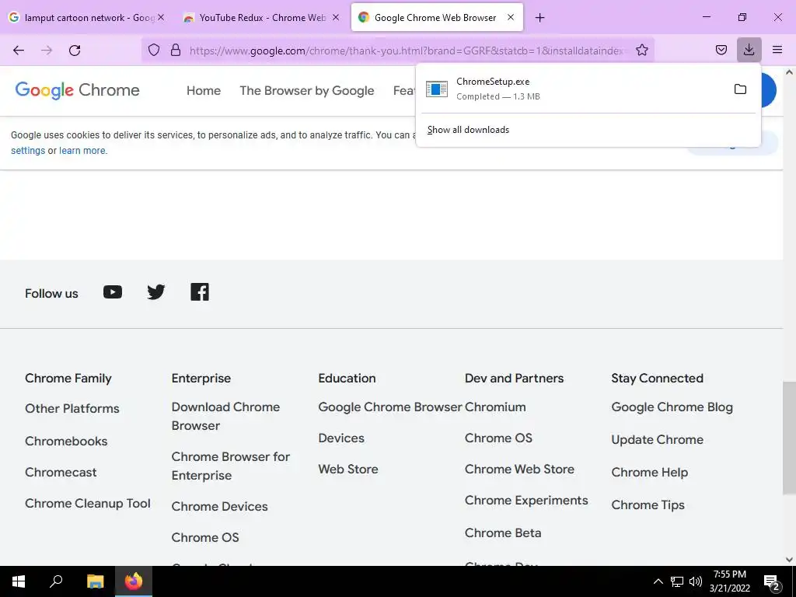Open the Chrome Help link
The height and width of the screenshot is (597, 796).
(x=649, y=472)
